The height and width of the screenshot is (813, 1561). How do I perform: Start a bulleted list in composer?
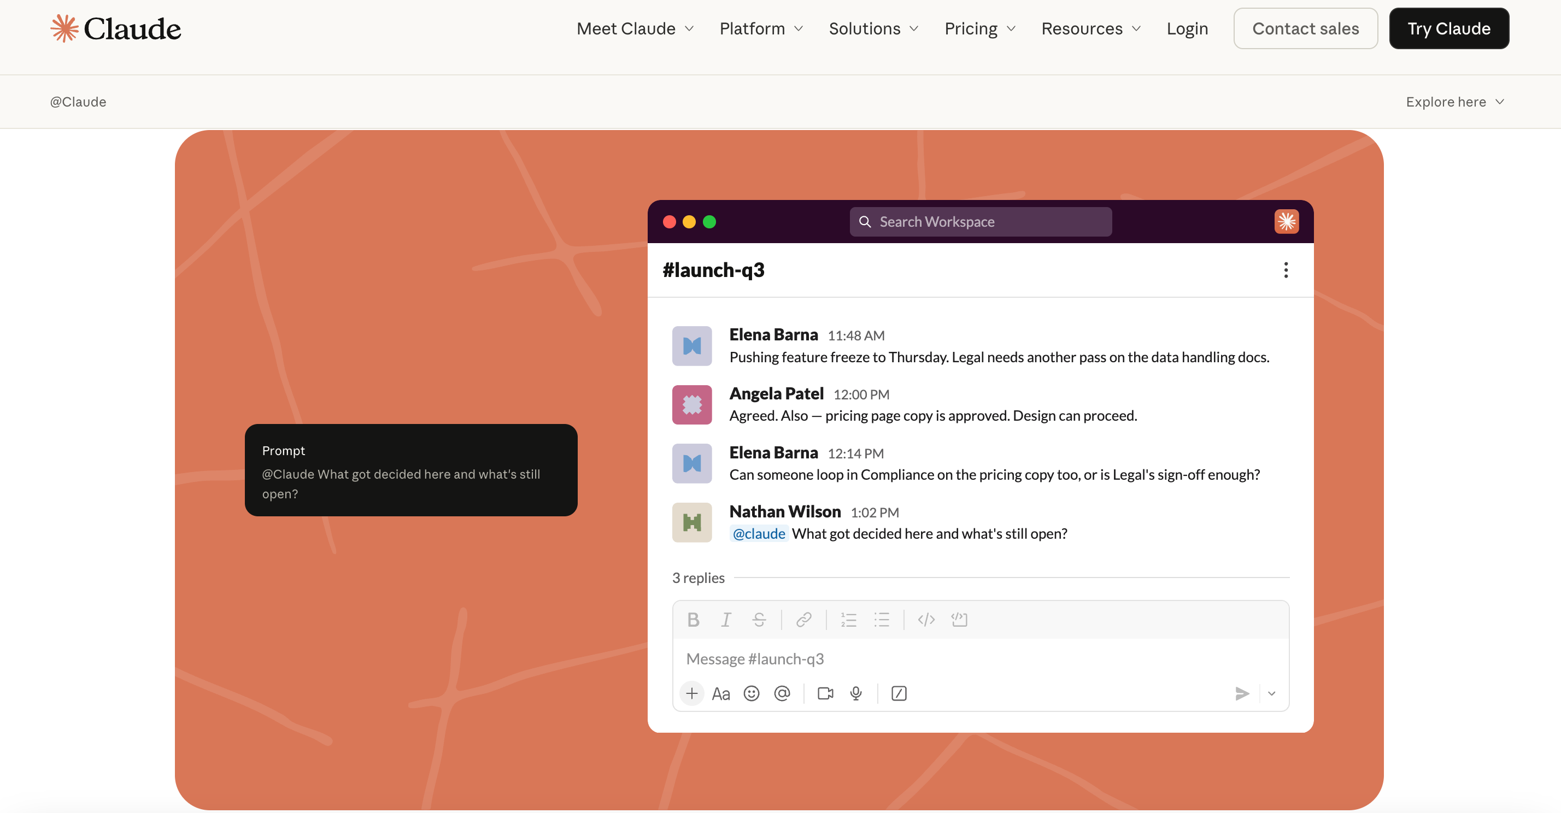[882, 619]
